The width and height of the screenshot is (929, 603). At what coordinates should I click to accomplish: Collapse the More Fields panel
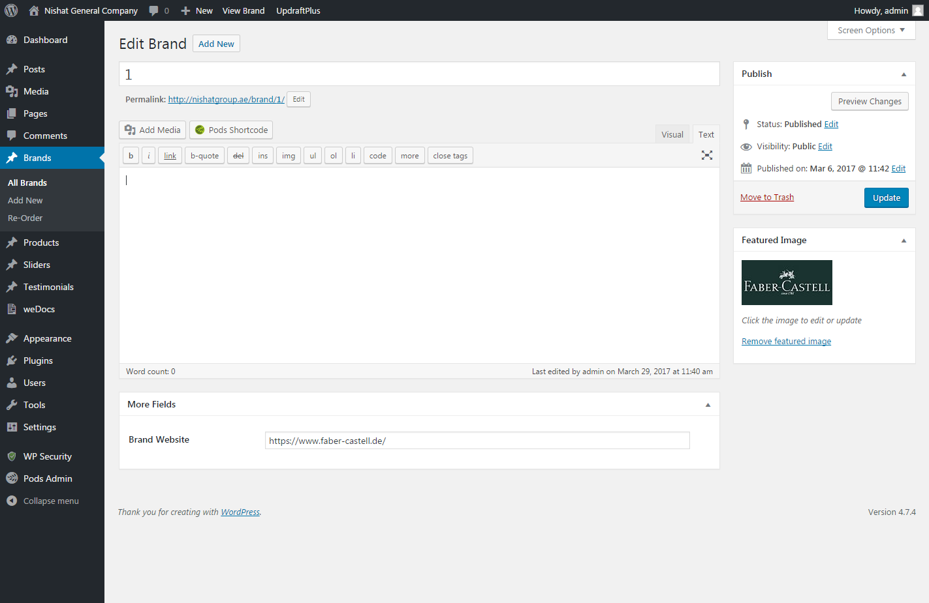pos(708,405)
